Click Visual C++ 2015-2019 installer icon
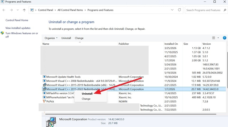The image size is (228, 127). click(44, 85)
